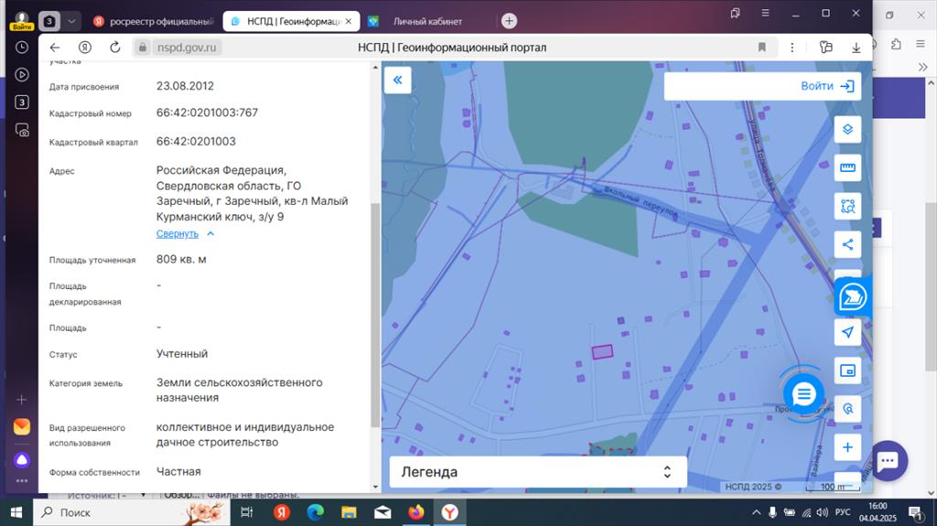
Task: Collapse the address with Свернуть chevron
Action: click(210, 233)
